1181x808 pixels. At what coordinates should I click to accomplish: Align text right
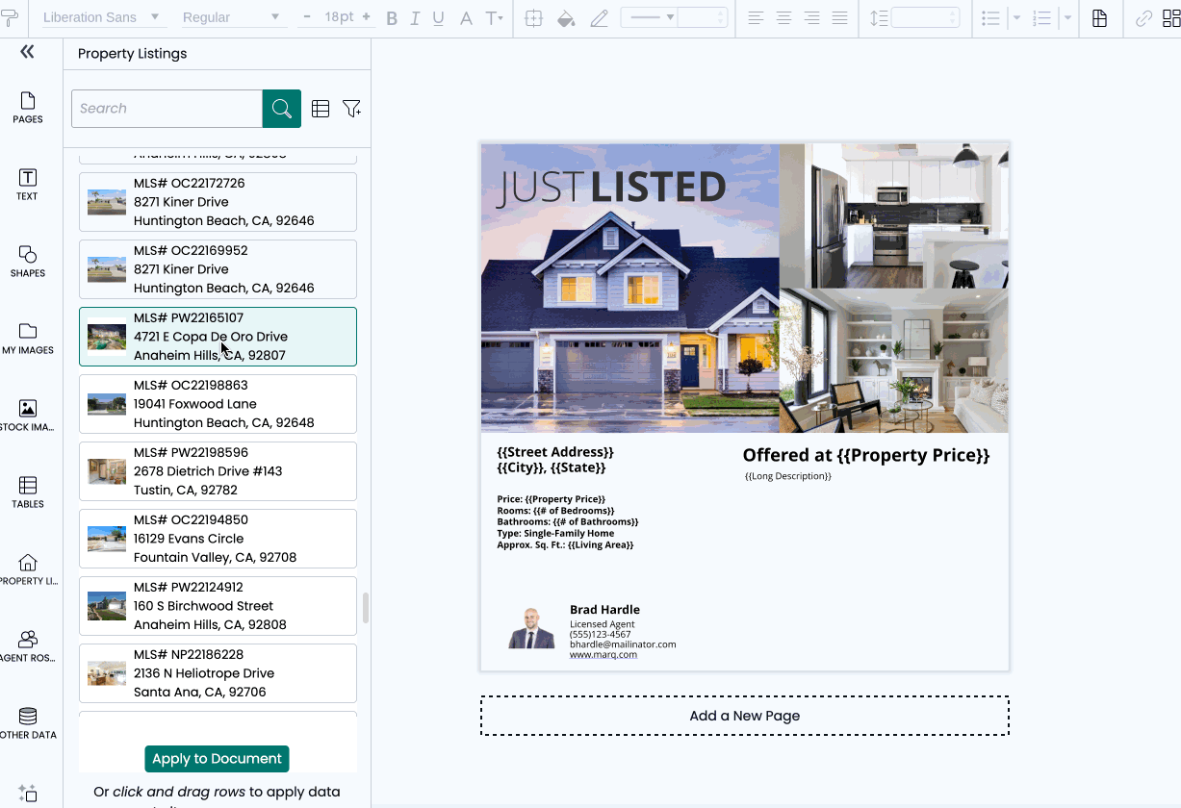[812, 18]
